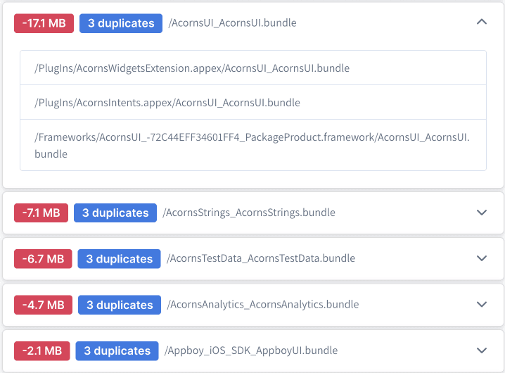Click the -17.1 MB size badge
This screenshot has width=505, height=373.
click(x=44, y=23)
